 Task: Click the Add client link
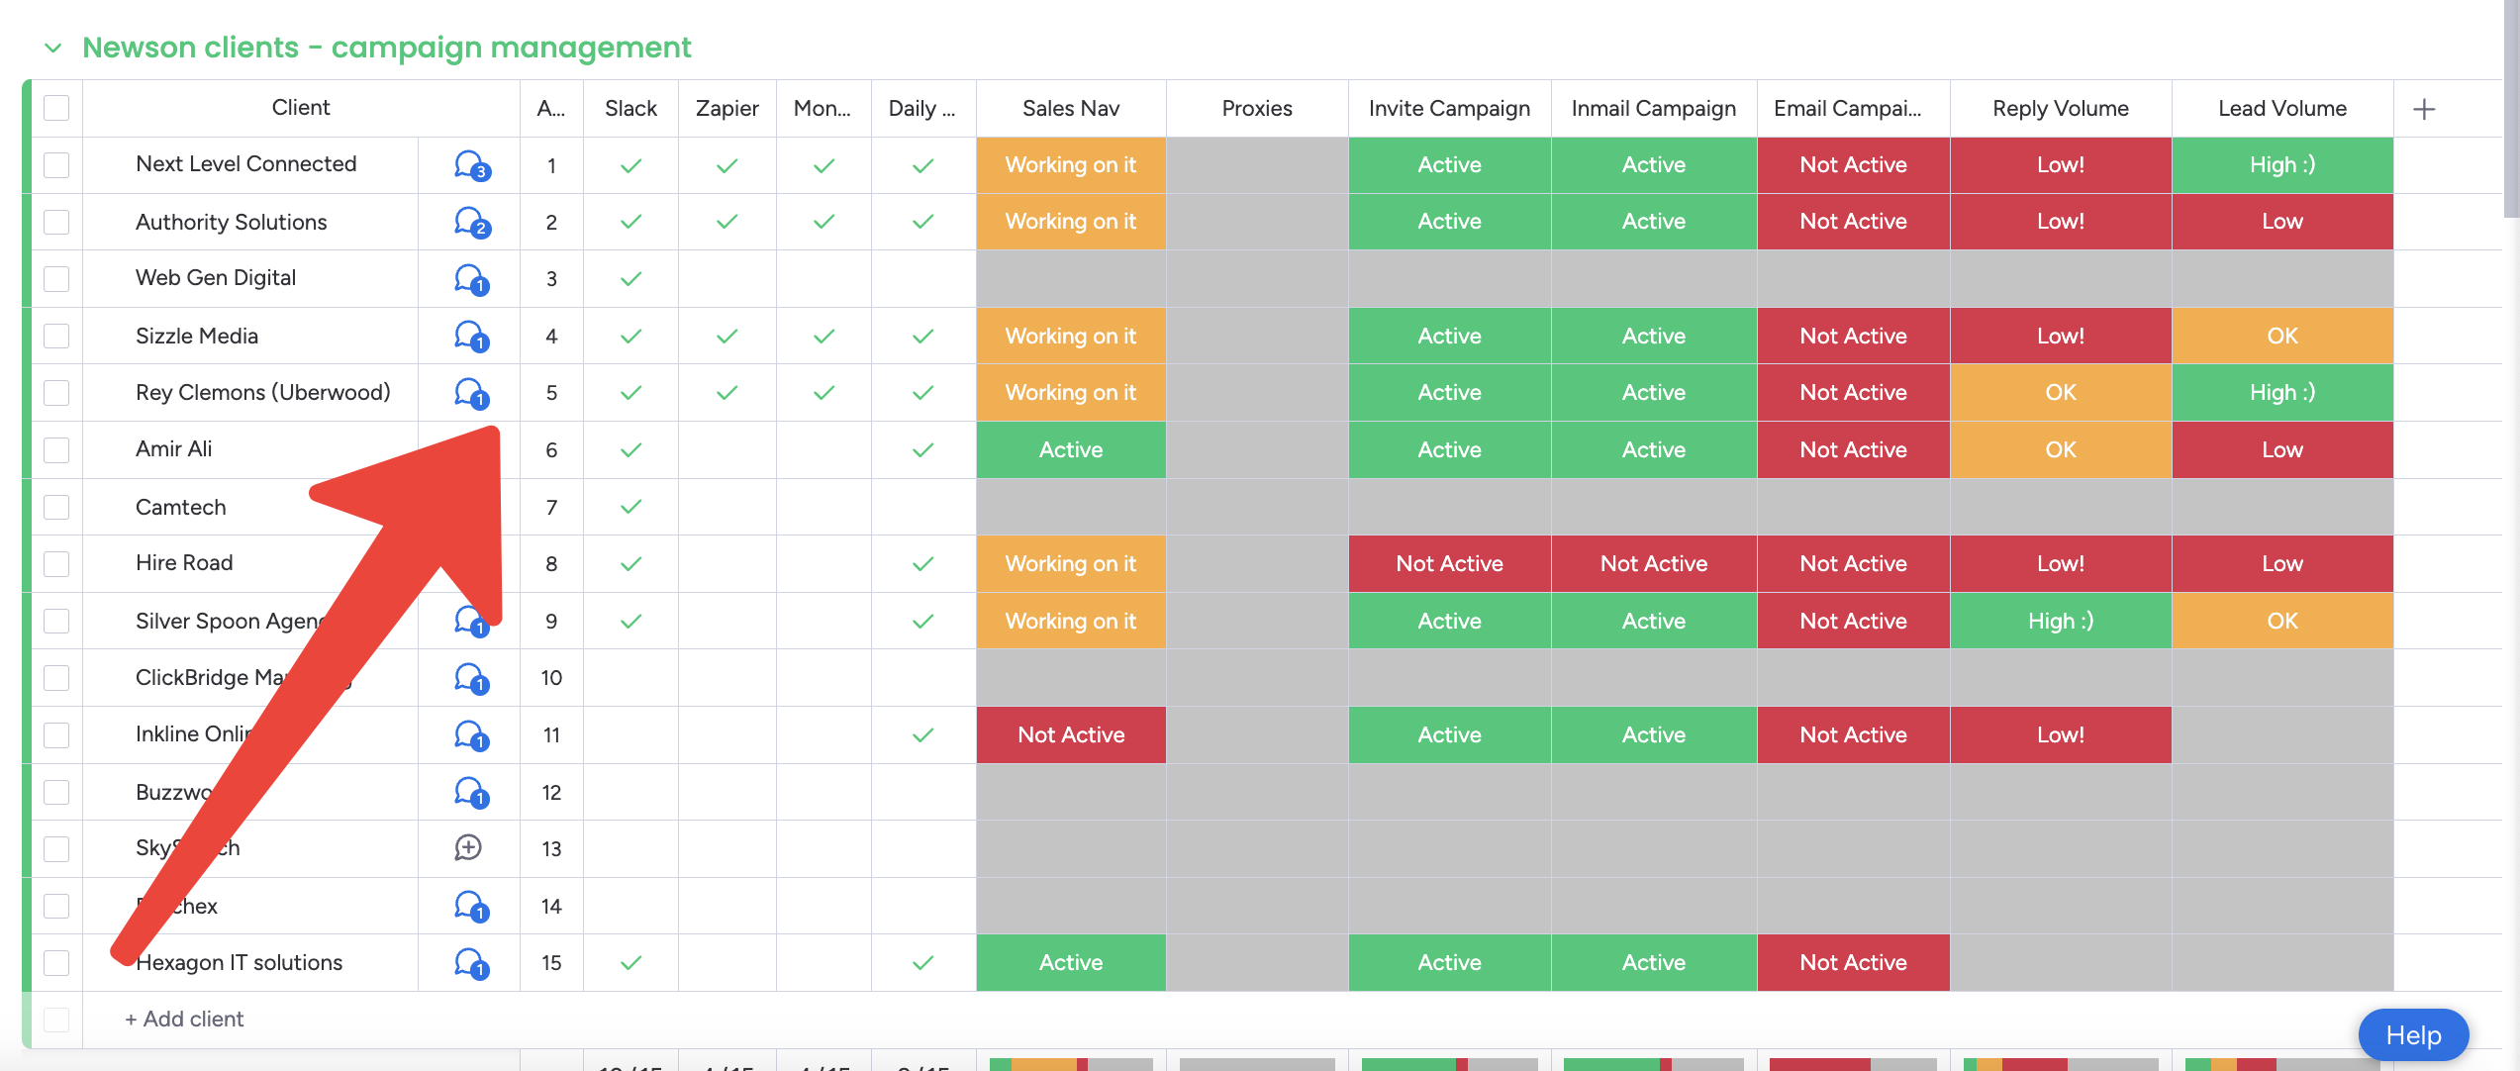click(184, 1020)
